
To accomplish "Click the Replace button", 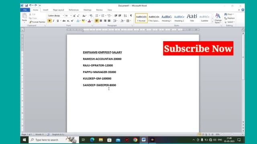I will (229, 18).
